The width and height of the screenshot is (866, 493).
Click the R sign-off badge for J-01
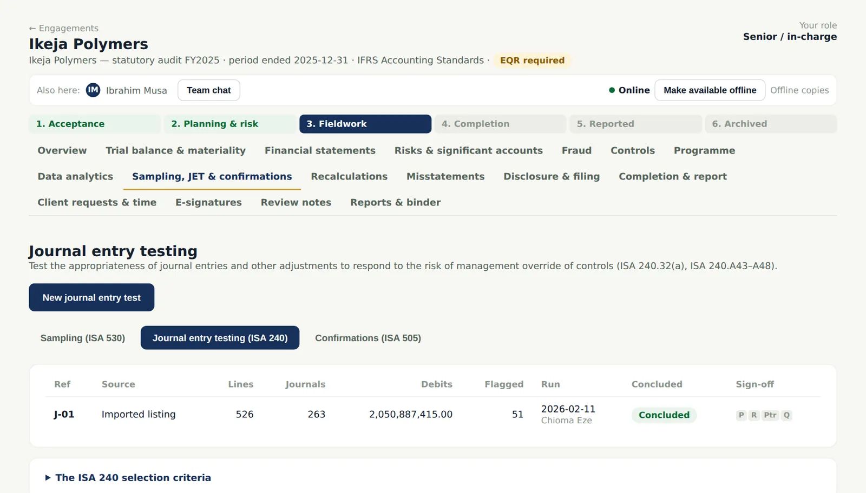click(754, 415)
